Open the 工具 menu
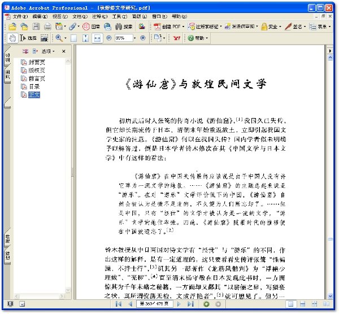The image size is (339, 314). pyautogui.click(x=120, y=16)
